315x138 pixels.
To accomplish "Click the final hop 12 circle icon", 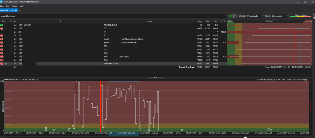I will [2, 63].
